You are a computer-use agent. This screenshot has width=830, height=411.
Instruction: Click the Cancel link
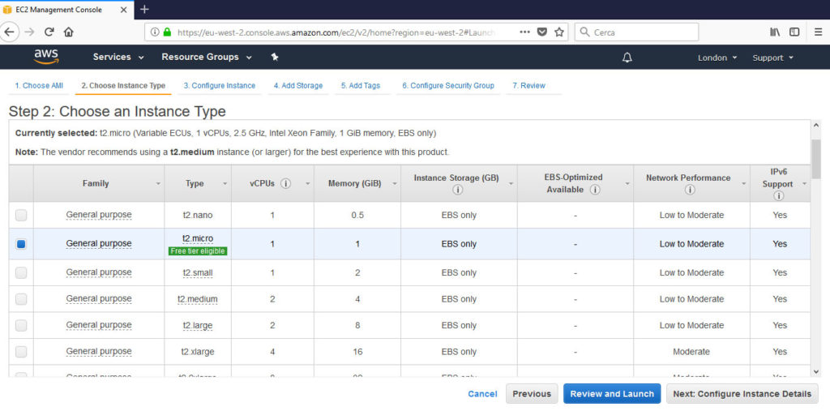click(482, 394)
